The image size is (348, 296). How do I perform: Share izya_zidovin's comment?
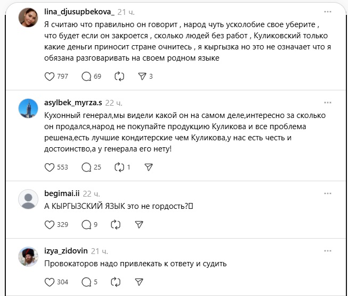tap(138, 282)
